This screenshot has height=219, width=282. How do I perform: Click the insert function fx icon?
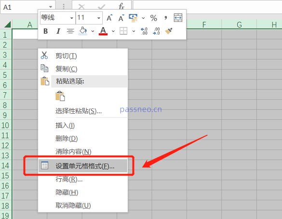121,6
